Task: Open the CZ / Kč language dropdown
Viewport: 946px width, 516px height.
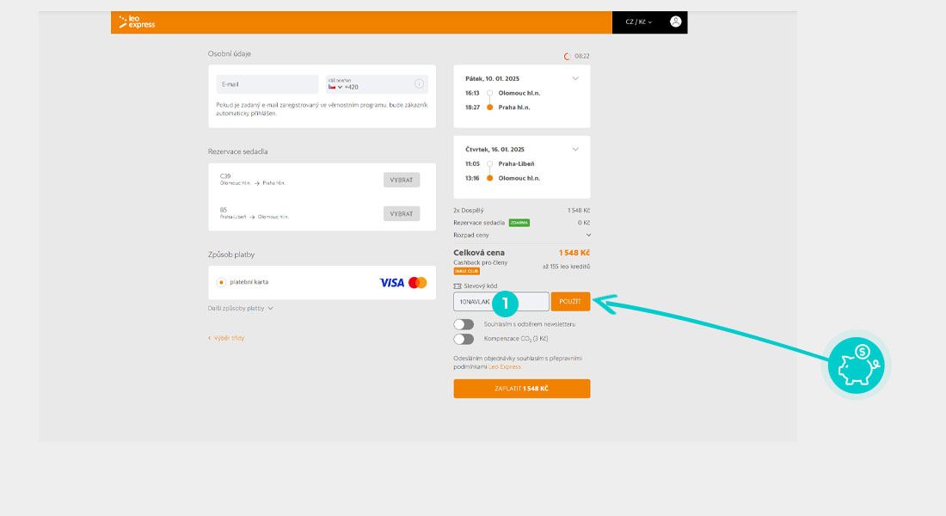Action: tap(638, 22)
